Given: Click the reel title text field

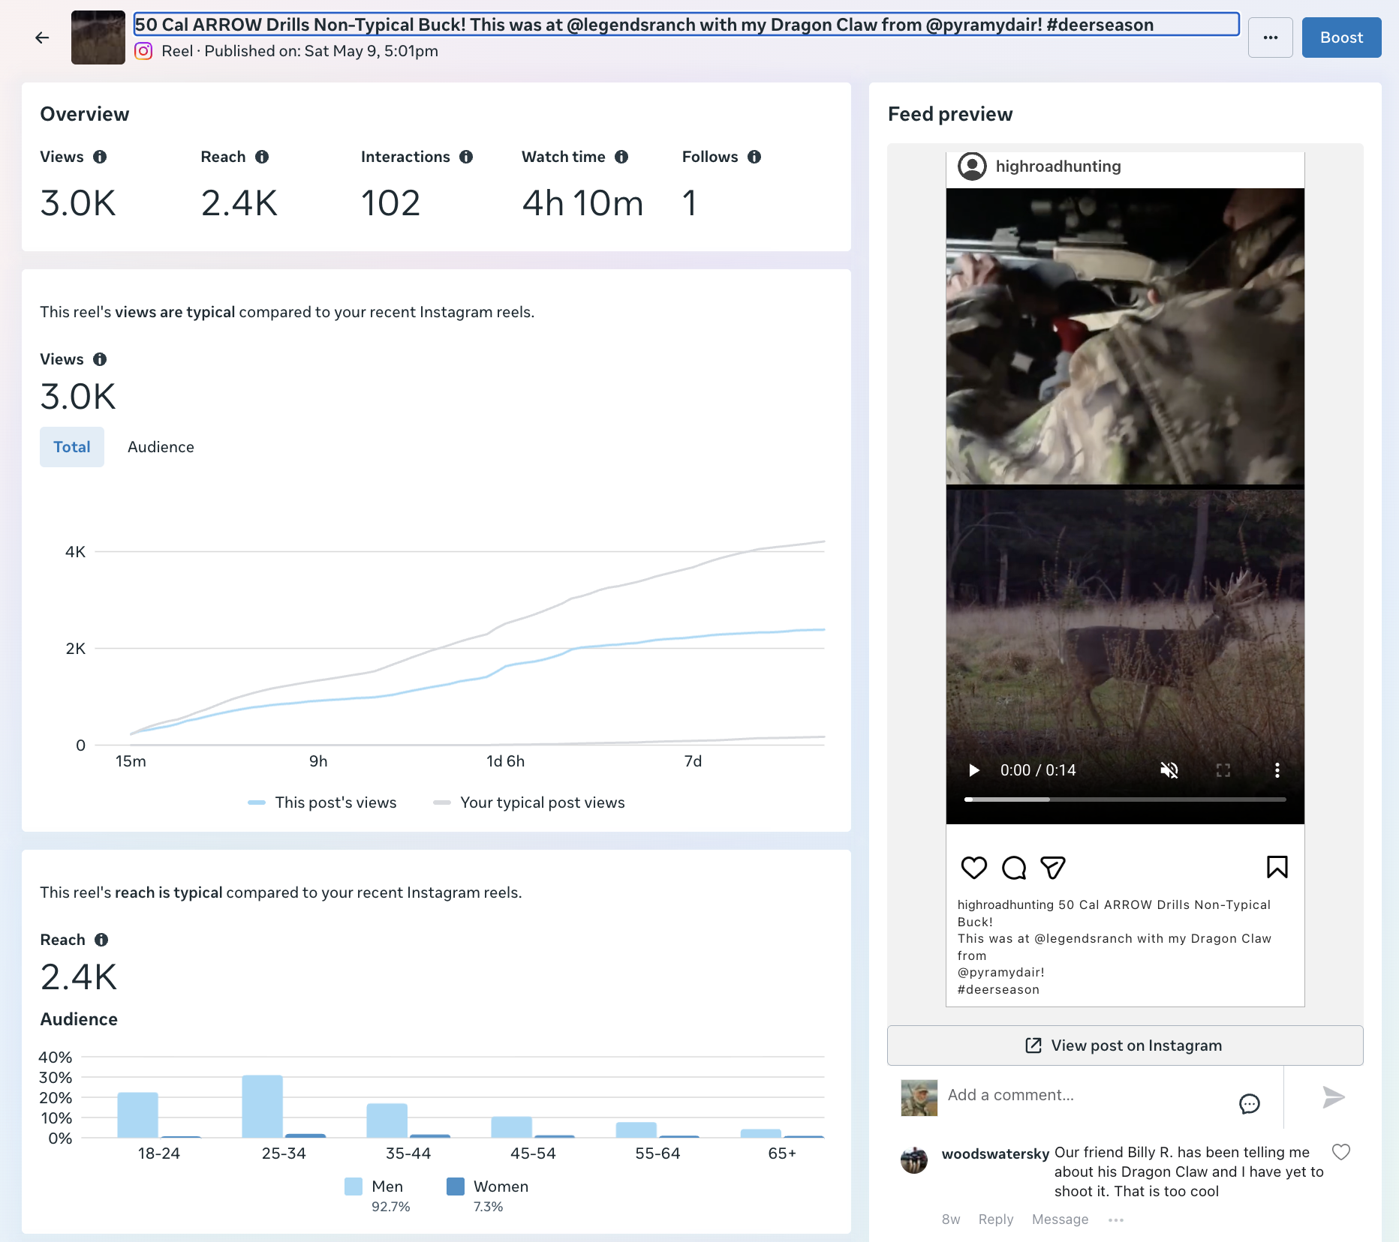Looking at the screenshot, I should 686,24.
